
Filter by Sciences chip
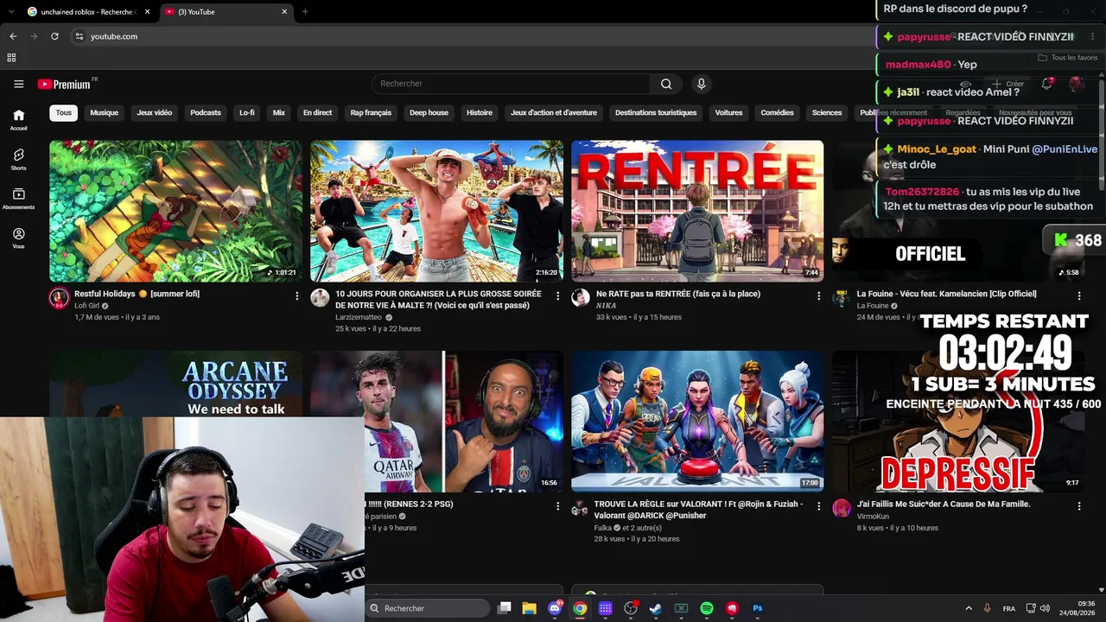coord(827,112)
